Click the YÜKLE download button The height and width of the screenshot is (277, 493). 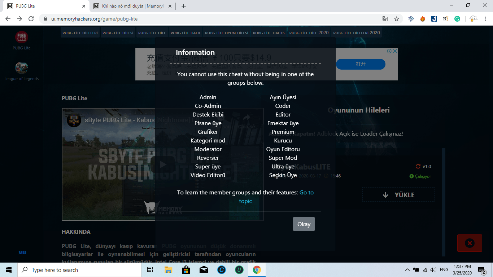tap(398, 195)
